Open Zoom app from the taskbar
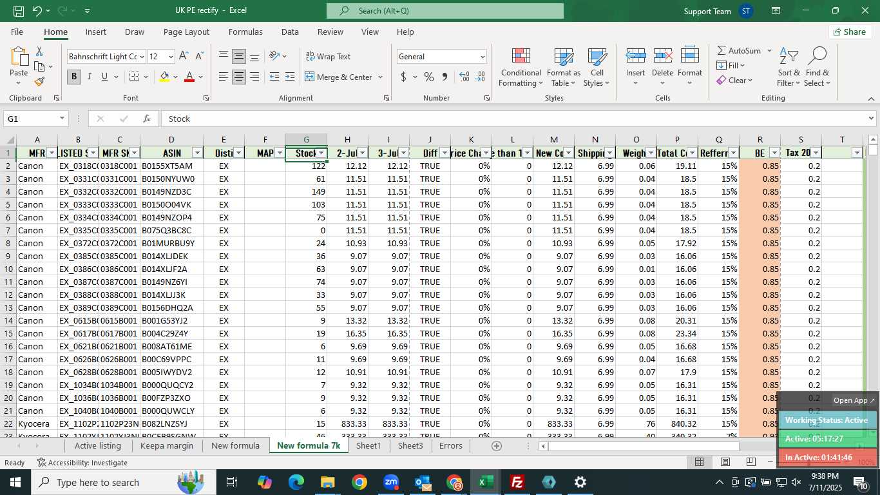Viewport: 880px width, 495px height. click(390, 482)
